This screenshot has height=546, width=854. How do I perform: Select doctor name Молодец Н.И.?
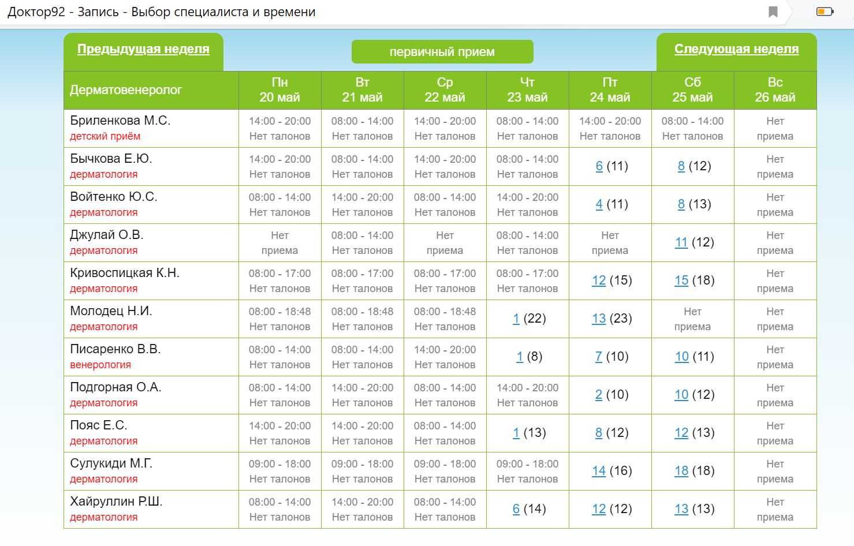[x=111, y=311]
